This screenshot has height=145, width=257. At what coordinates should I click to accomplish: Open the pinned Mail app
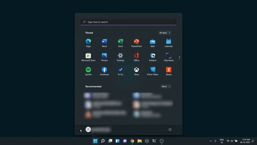(x=153, y=43)
